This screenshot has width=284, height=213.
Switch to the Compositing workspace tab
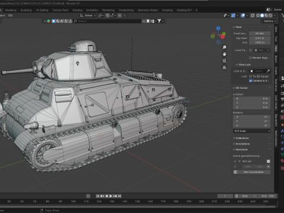pyautogui.click(x=126, y=10)
